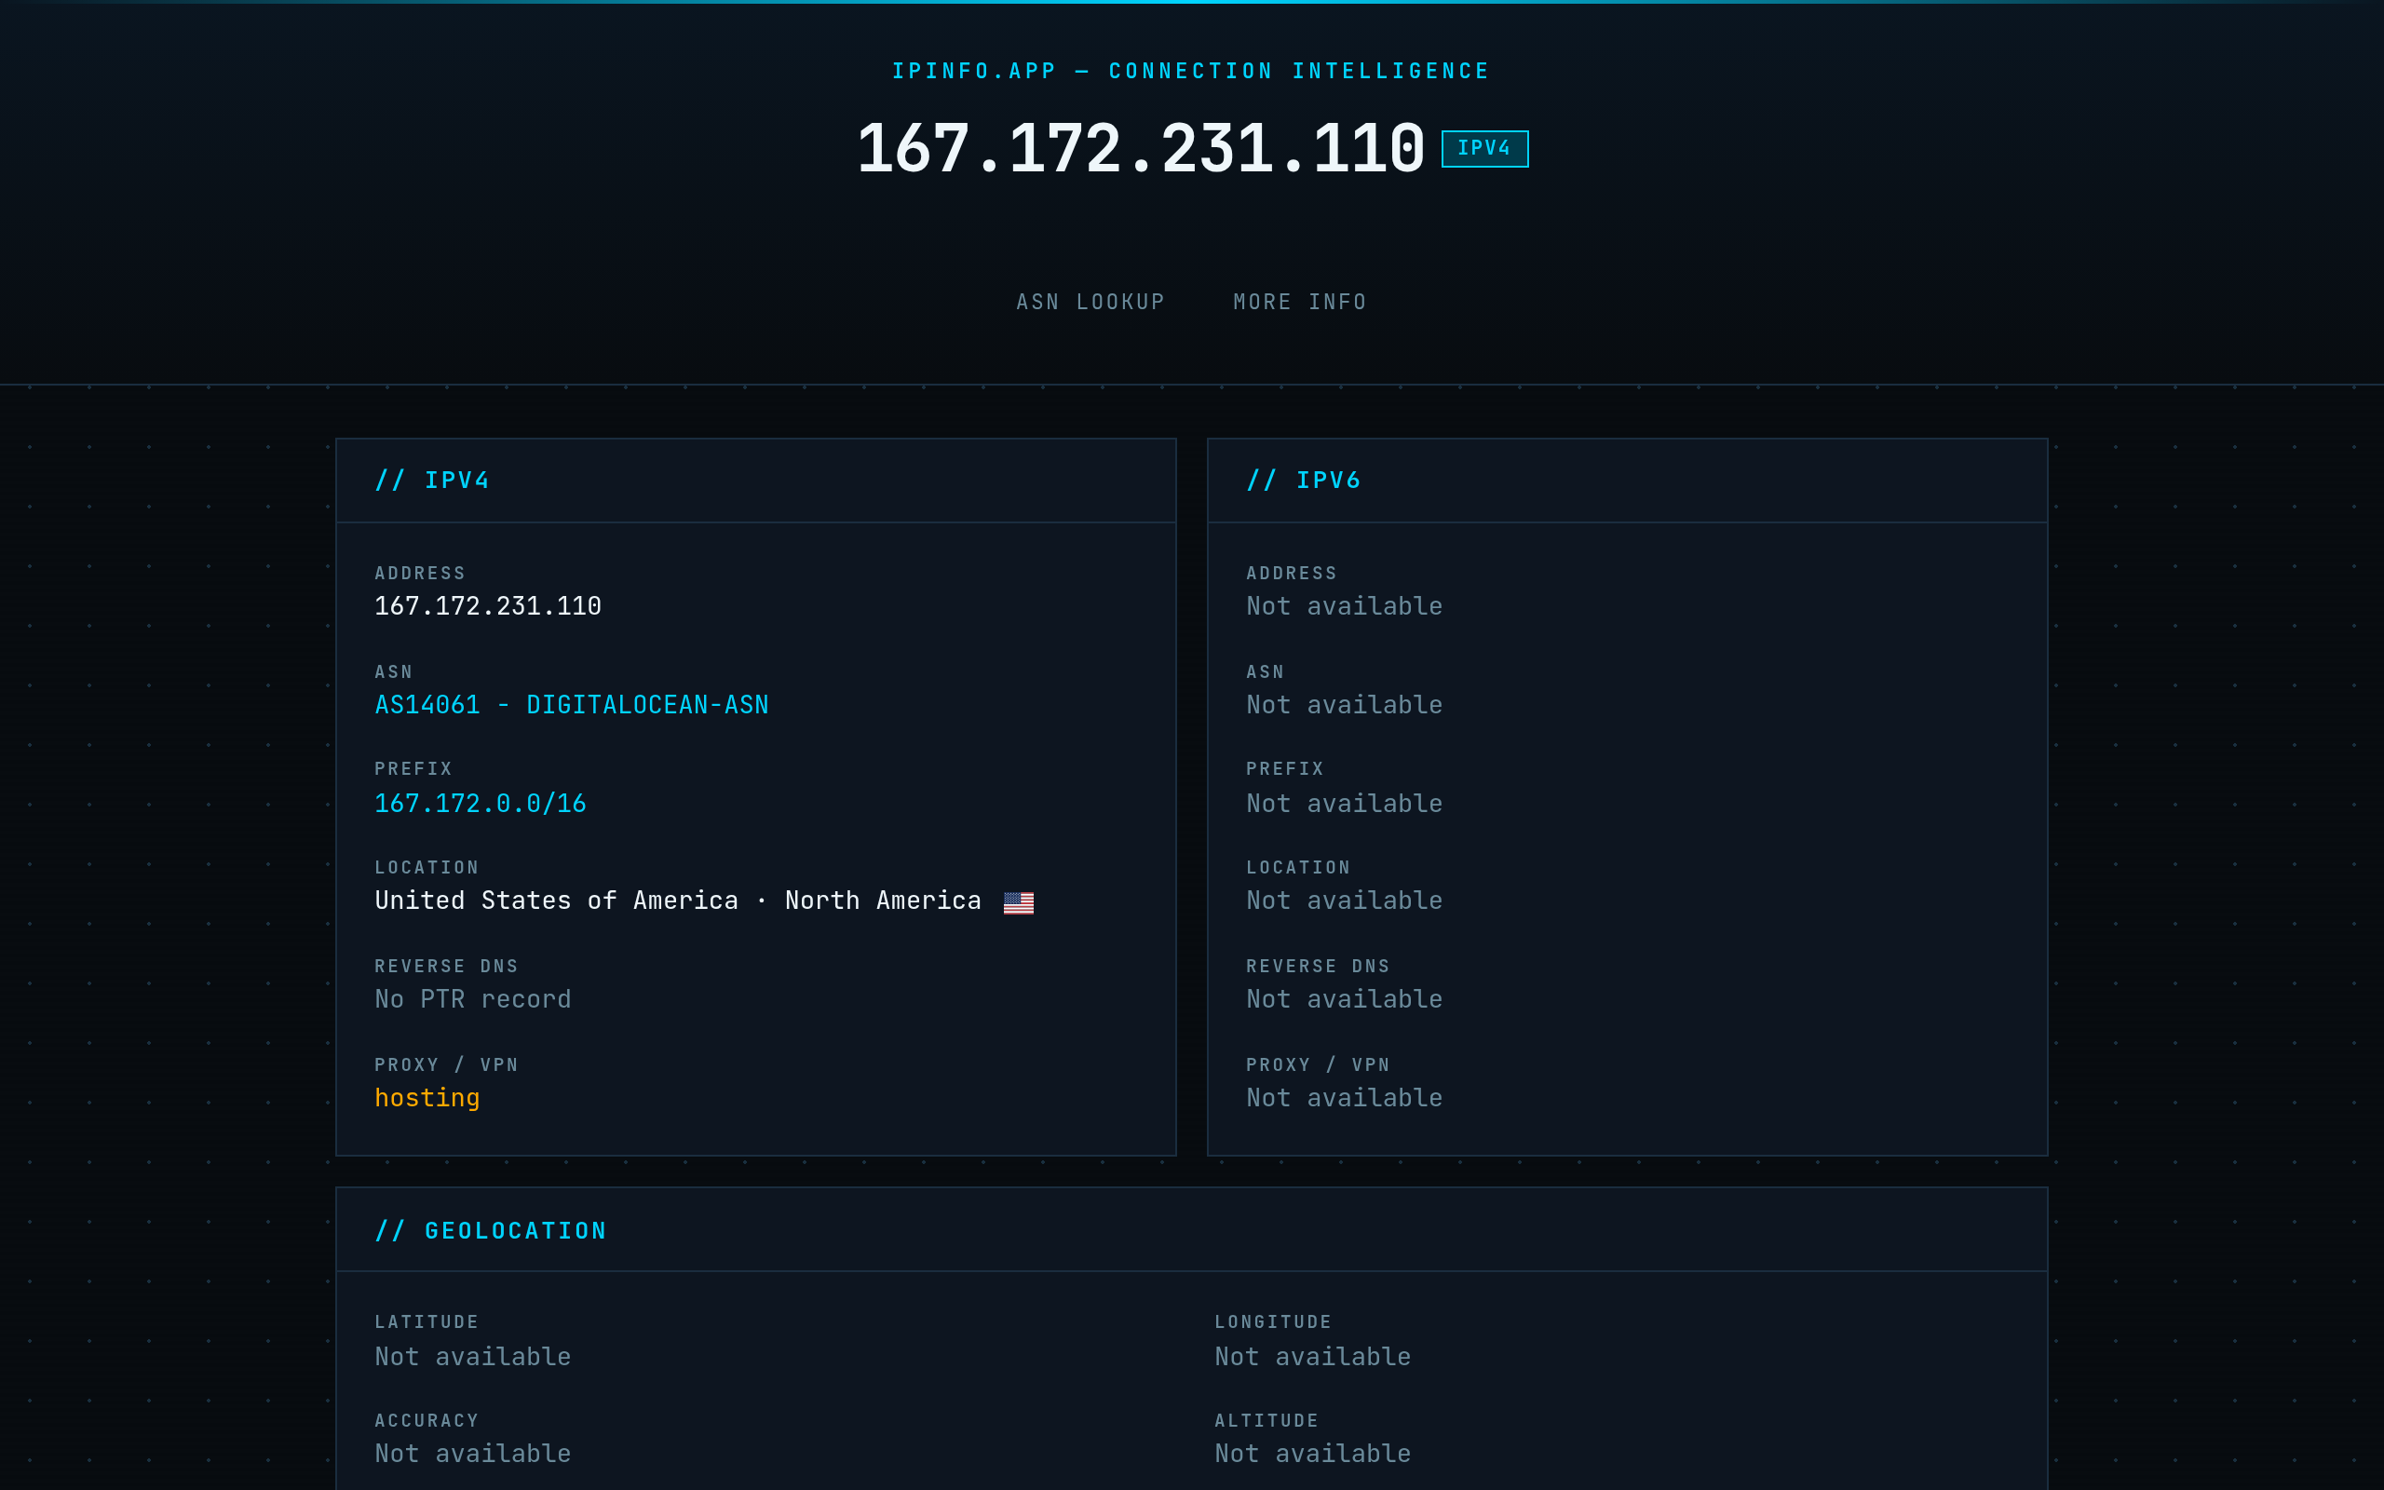Image resolution: width=2384 pixels, height=1490 pixels.
Task: Click the '// IPV6' card header
Action: point(1628,481)
